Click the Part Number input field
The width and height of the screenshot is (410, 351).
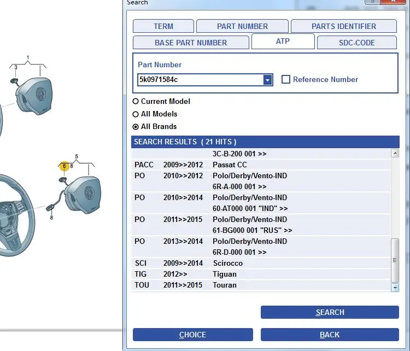tap(200, 80)
